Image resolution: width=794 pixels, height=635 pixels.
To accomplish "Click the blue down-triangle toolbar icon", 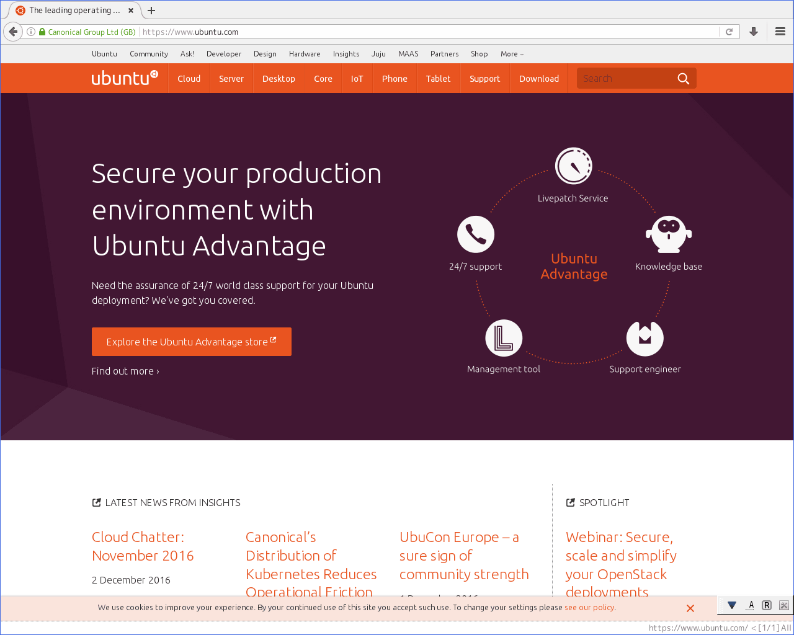I will pos(732,605).
